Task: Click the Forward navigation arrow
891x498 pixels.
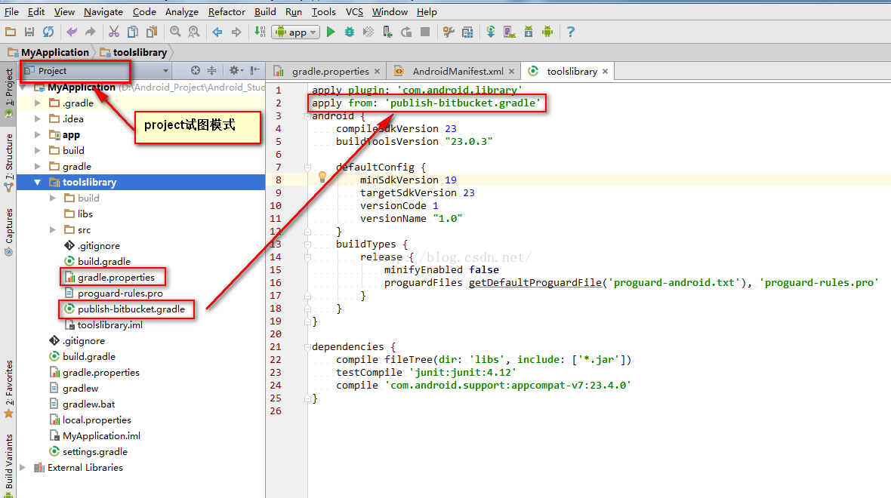Action: point(236,32)
